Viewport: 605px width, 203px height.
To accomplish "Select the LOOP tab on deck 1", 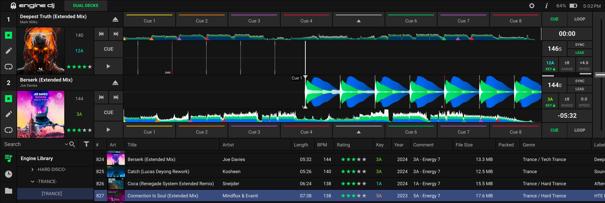I will pos(579,19).
